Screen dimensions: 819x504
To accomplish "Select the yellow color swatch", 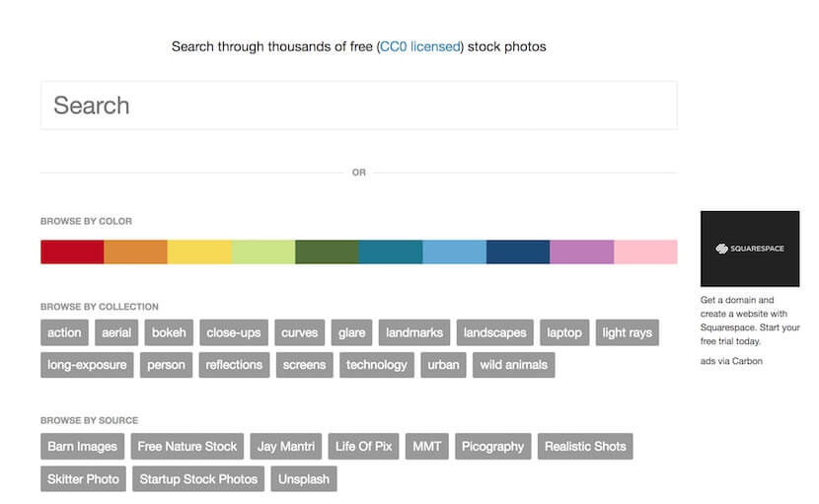I will pos(199,252).
